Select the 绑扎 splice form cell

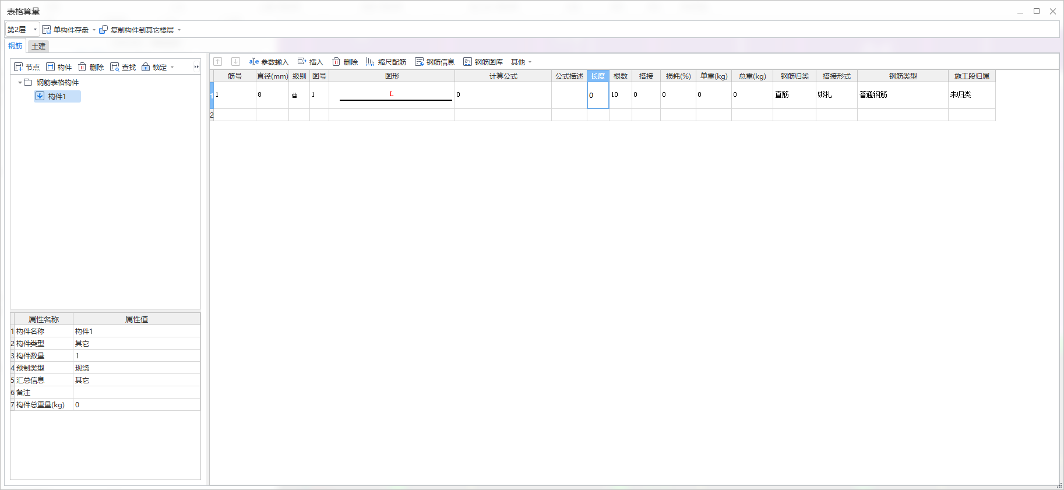837,95
